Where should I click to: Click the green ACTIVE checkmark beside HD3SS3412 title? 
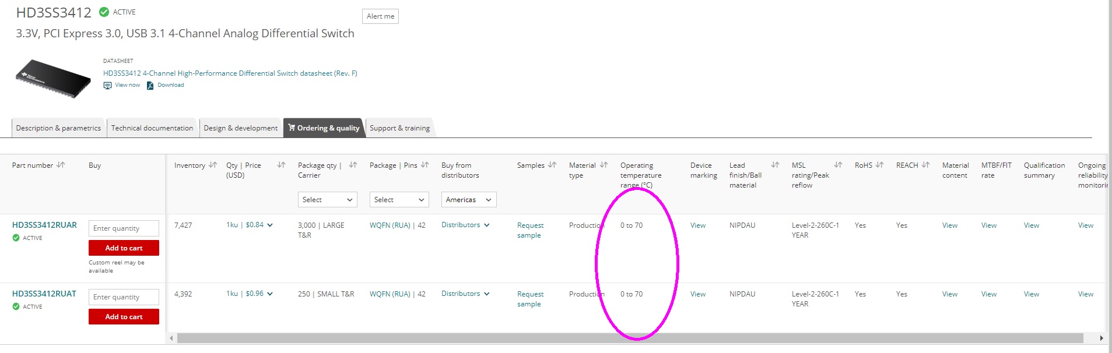[x=104, y=12]
